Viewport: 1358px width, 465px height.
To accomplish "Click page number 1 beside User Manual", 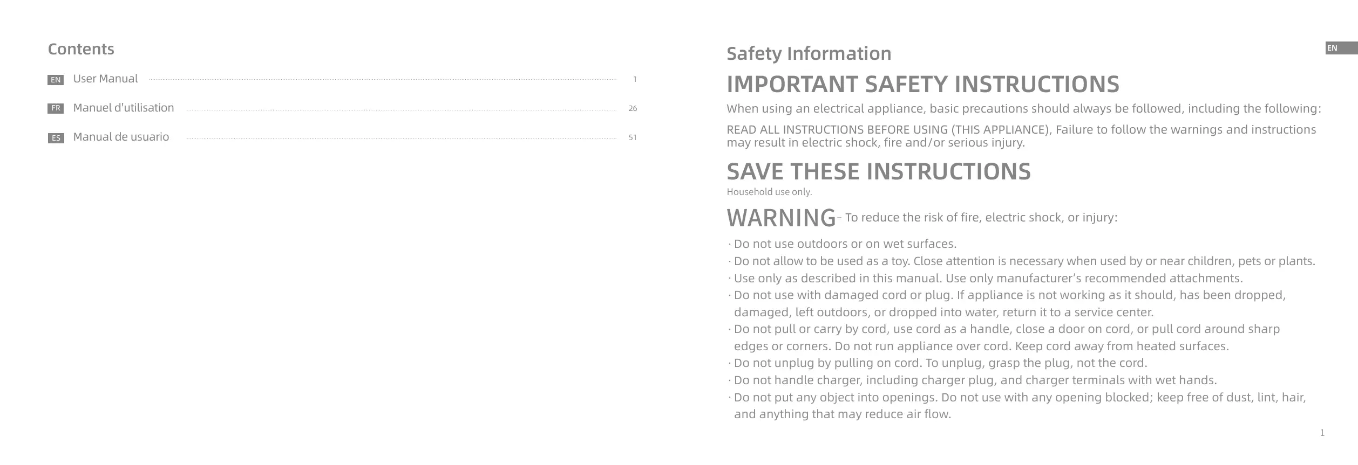I will point(635,80).
